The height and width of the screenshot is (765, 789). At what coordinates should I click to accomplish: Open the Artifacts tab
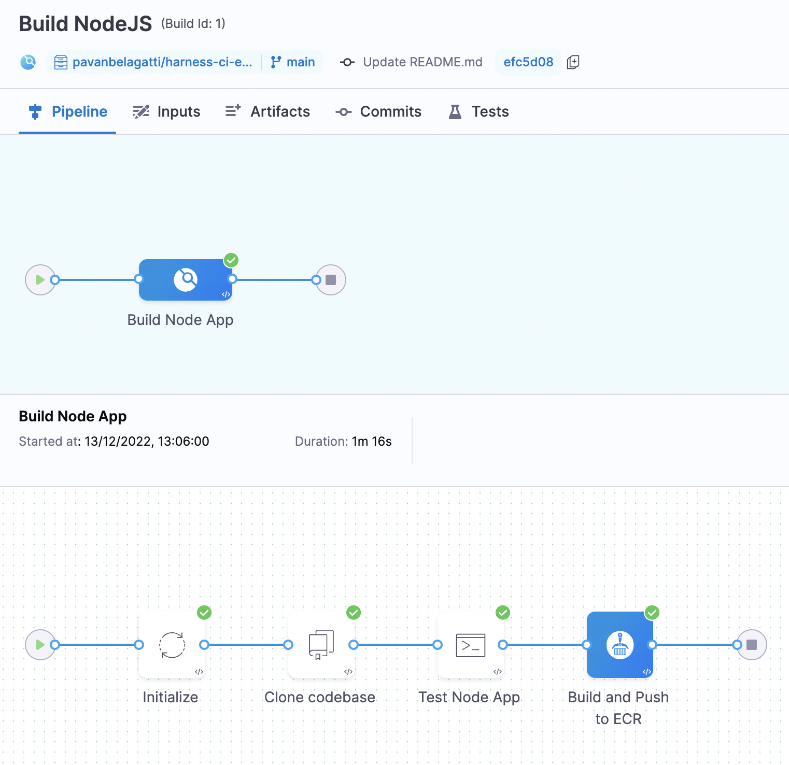point(267,111)
